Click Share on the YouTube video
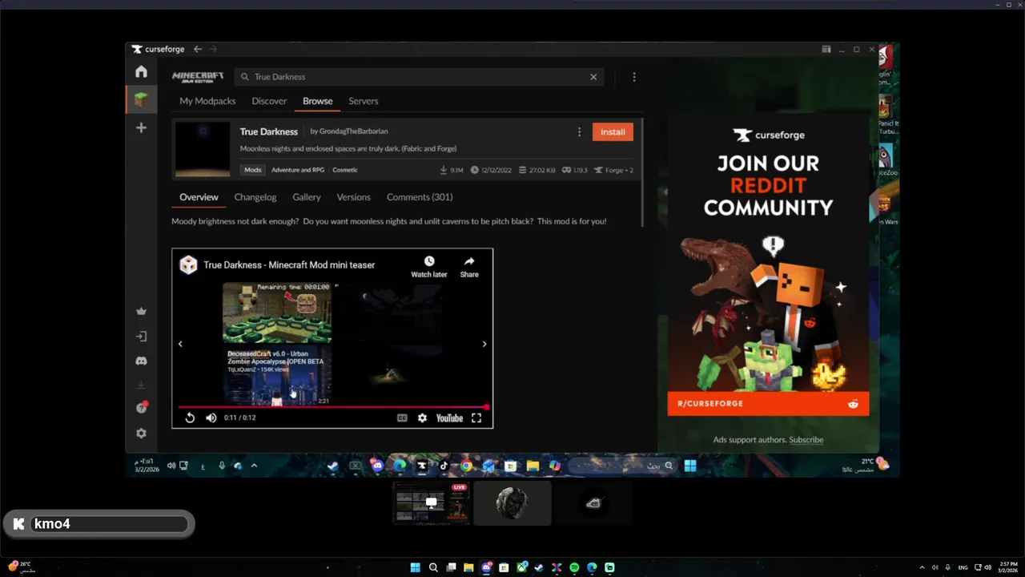The width and height of the screenshot is (1025, 577). pyautogui.click(x=469, y=267)
